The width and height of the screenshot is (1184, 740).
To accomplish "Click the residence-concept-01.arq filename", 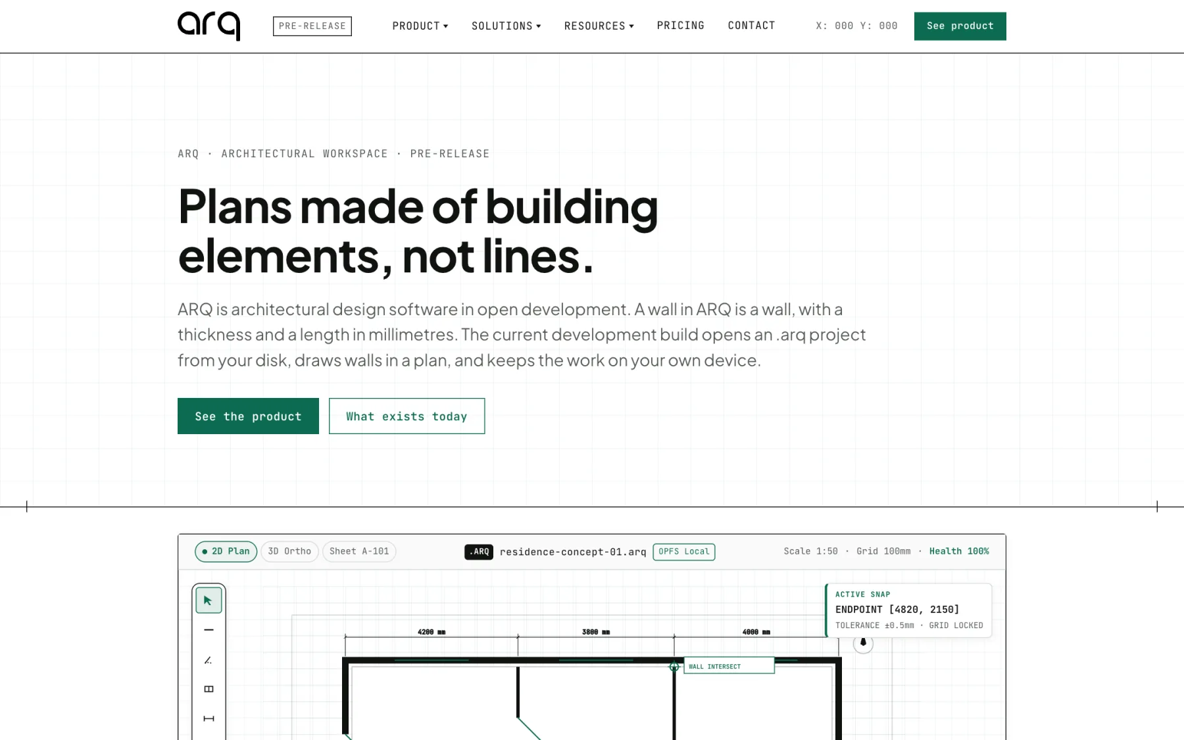I will [573, 552].
